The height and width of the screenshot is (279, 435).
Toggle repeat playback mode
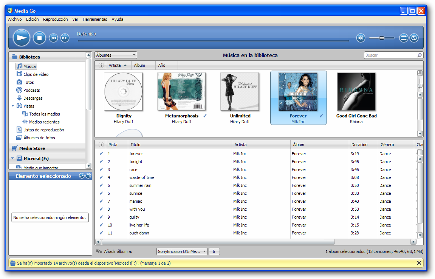click(x=414, y=38)
